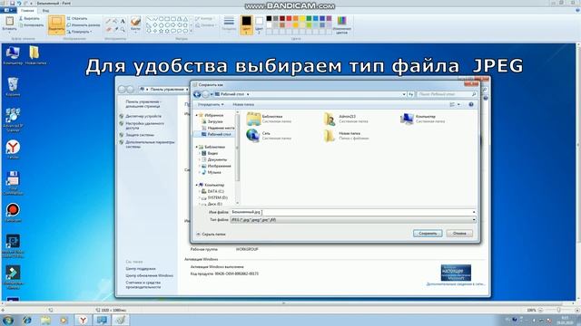This screenshot has height=326, width=581.
Task: Click the Отмена (Cancel) button
Action: pos(459,234)
